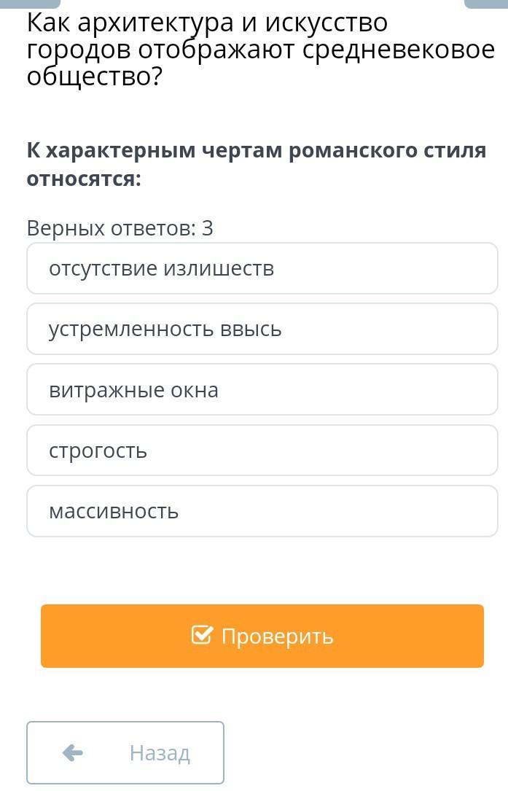Click the word "относятся:" in question
Viewport: 508px width, 791px height.
click(x=84, y=179)
